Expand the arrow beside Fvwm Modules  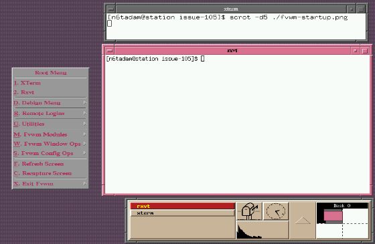tap(84, 134)
